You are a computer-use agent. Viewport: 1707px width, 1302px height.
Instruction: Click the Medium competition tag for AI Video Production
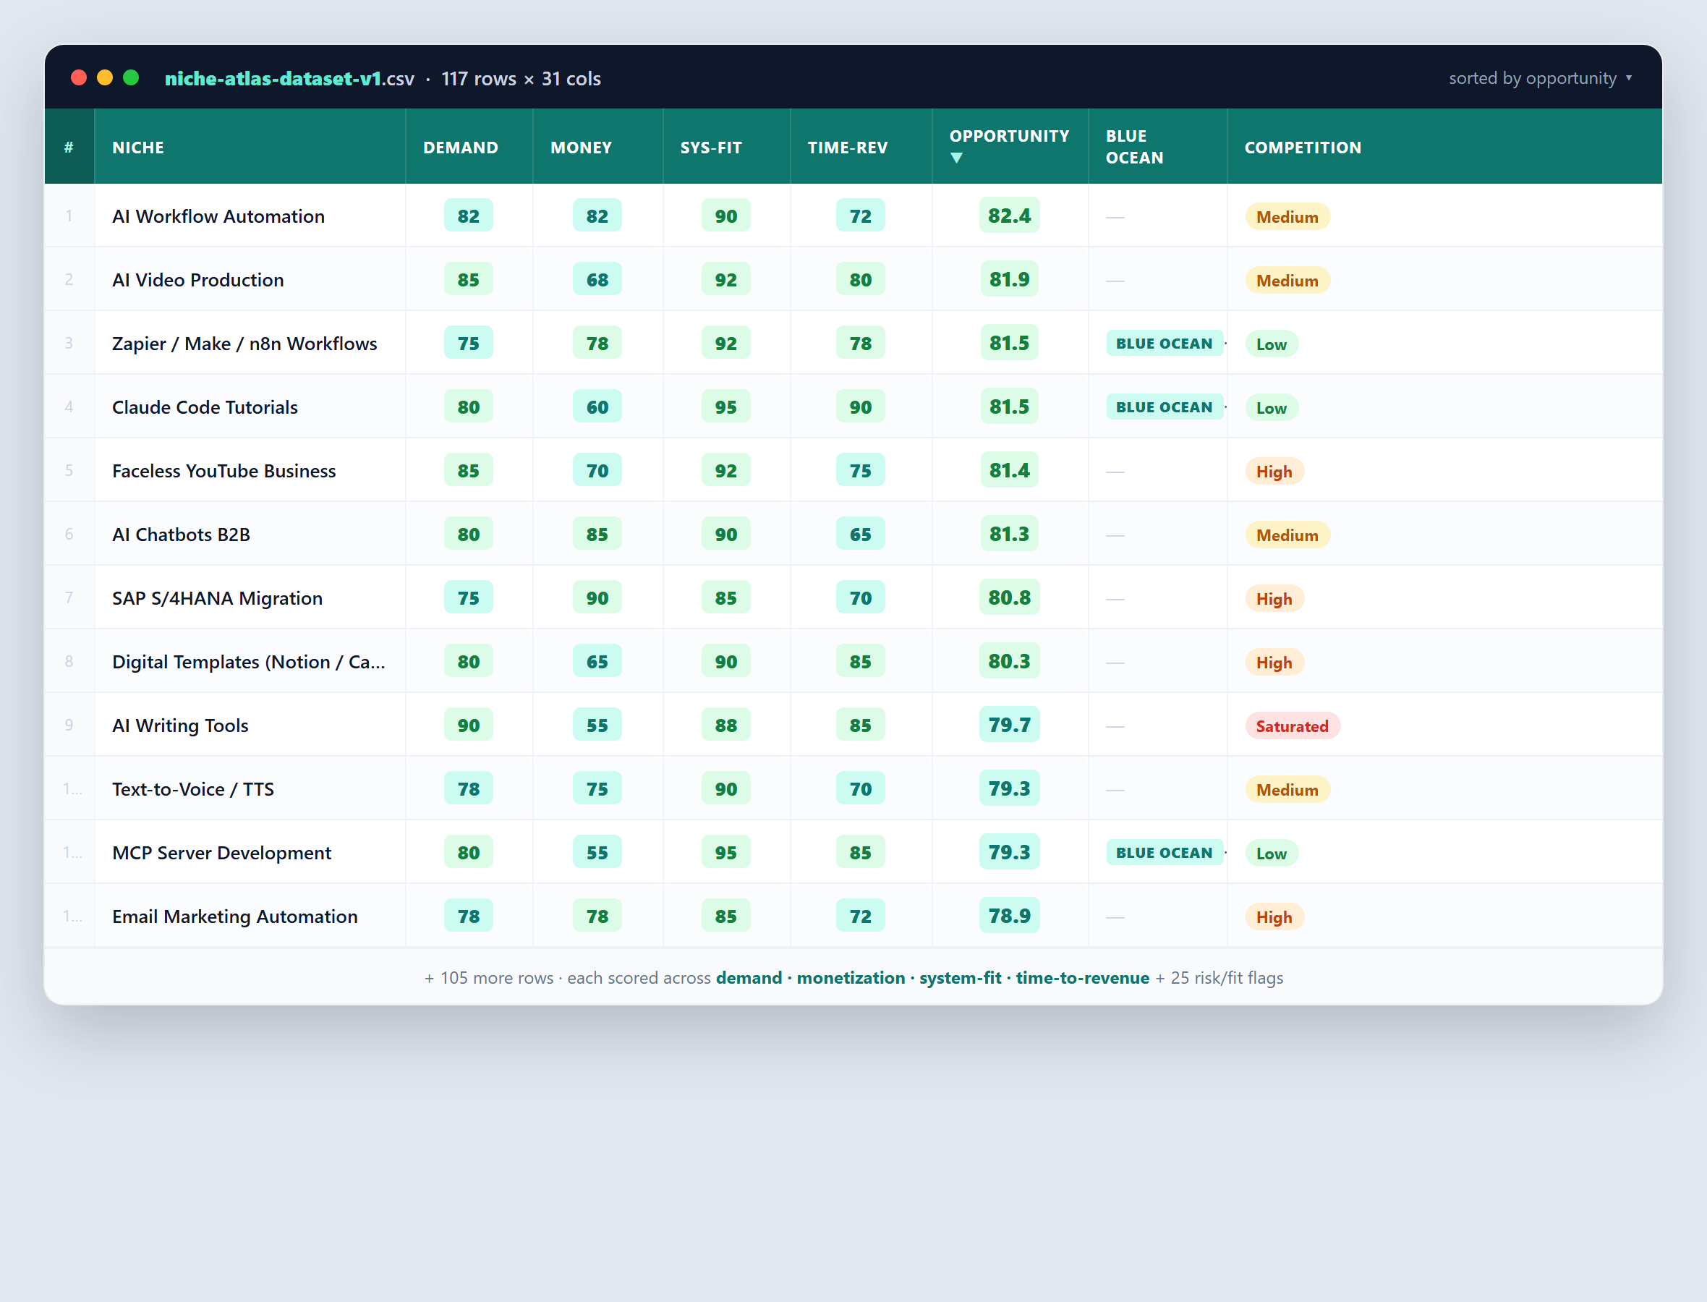point(1287,281)
